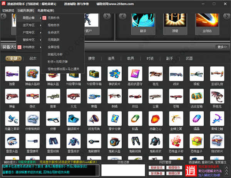
Task: Expand the 尸宠专区 submenu
Action: coord(28,33)
